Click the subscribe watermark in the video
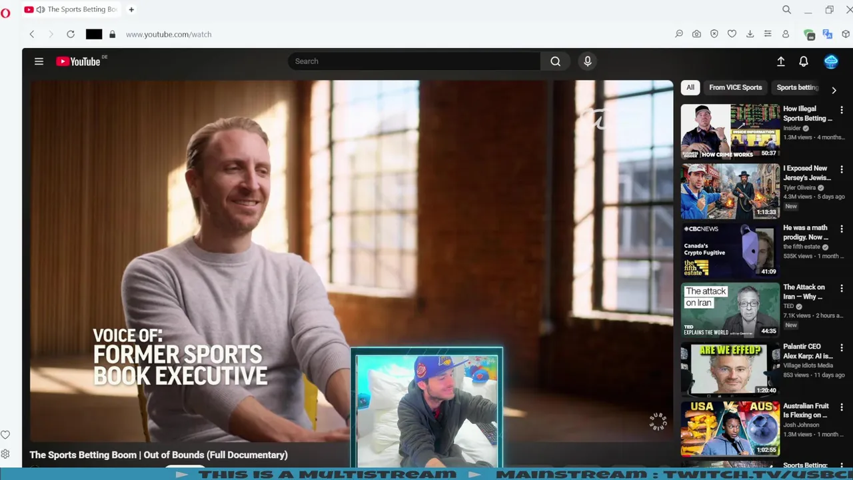 pos(658,422)
